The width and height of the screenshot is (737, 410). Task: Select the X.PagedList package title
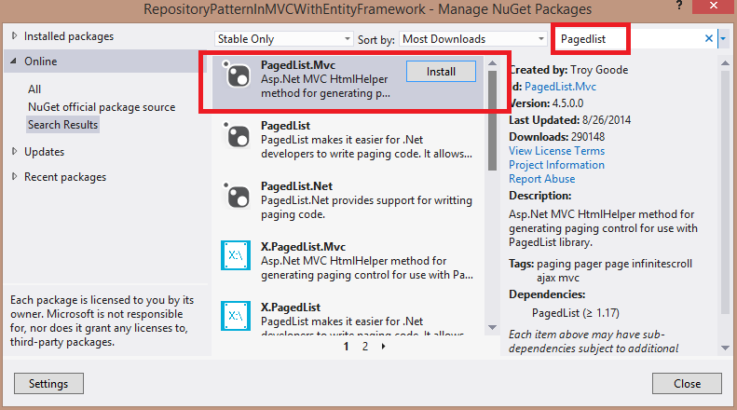[x=291, y=307]
